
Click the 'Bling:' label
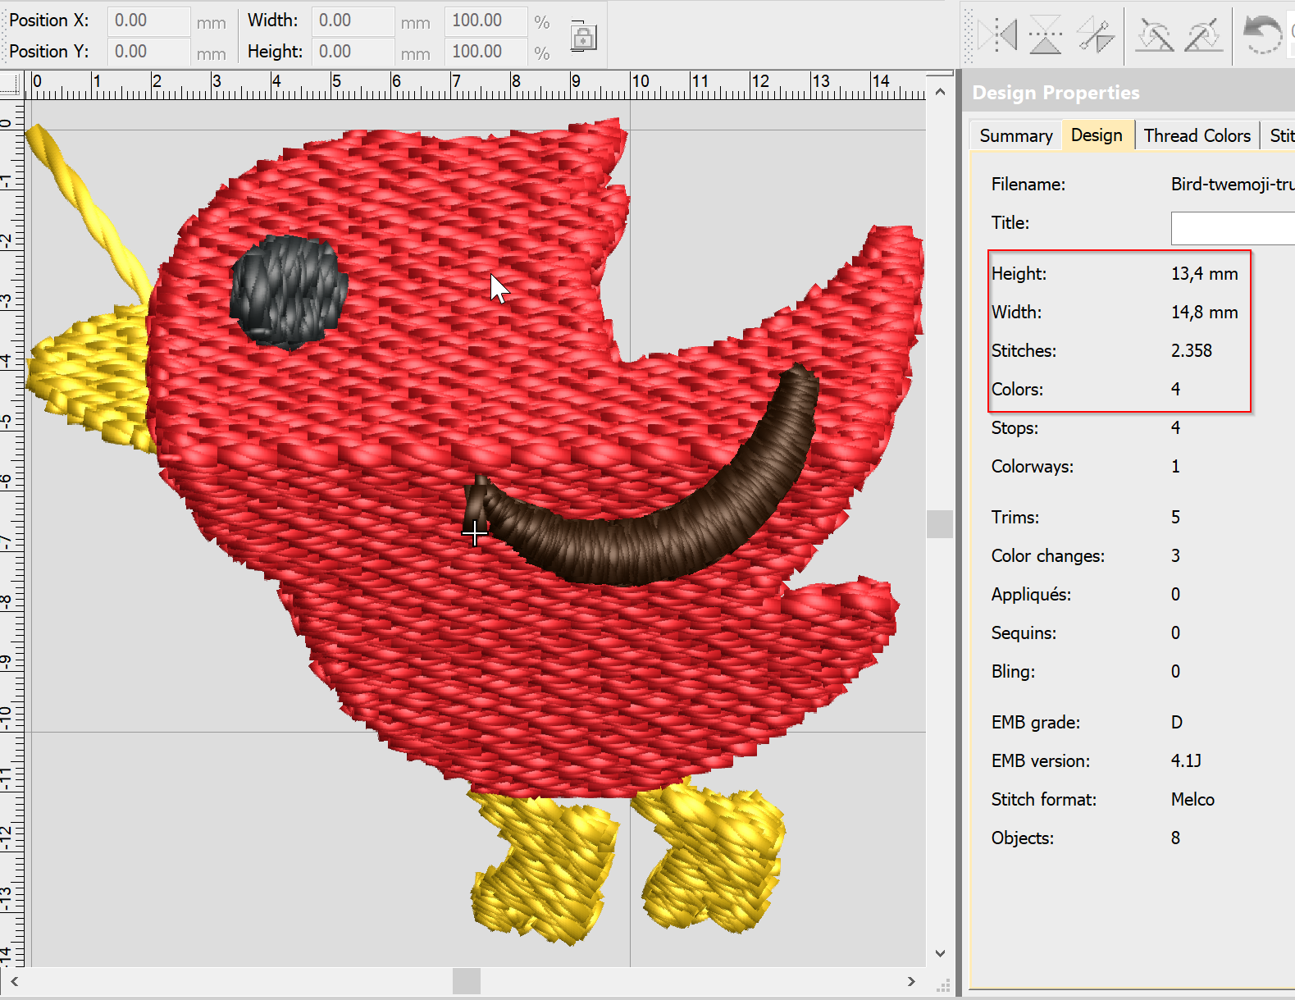point(1013,672)
